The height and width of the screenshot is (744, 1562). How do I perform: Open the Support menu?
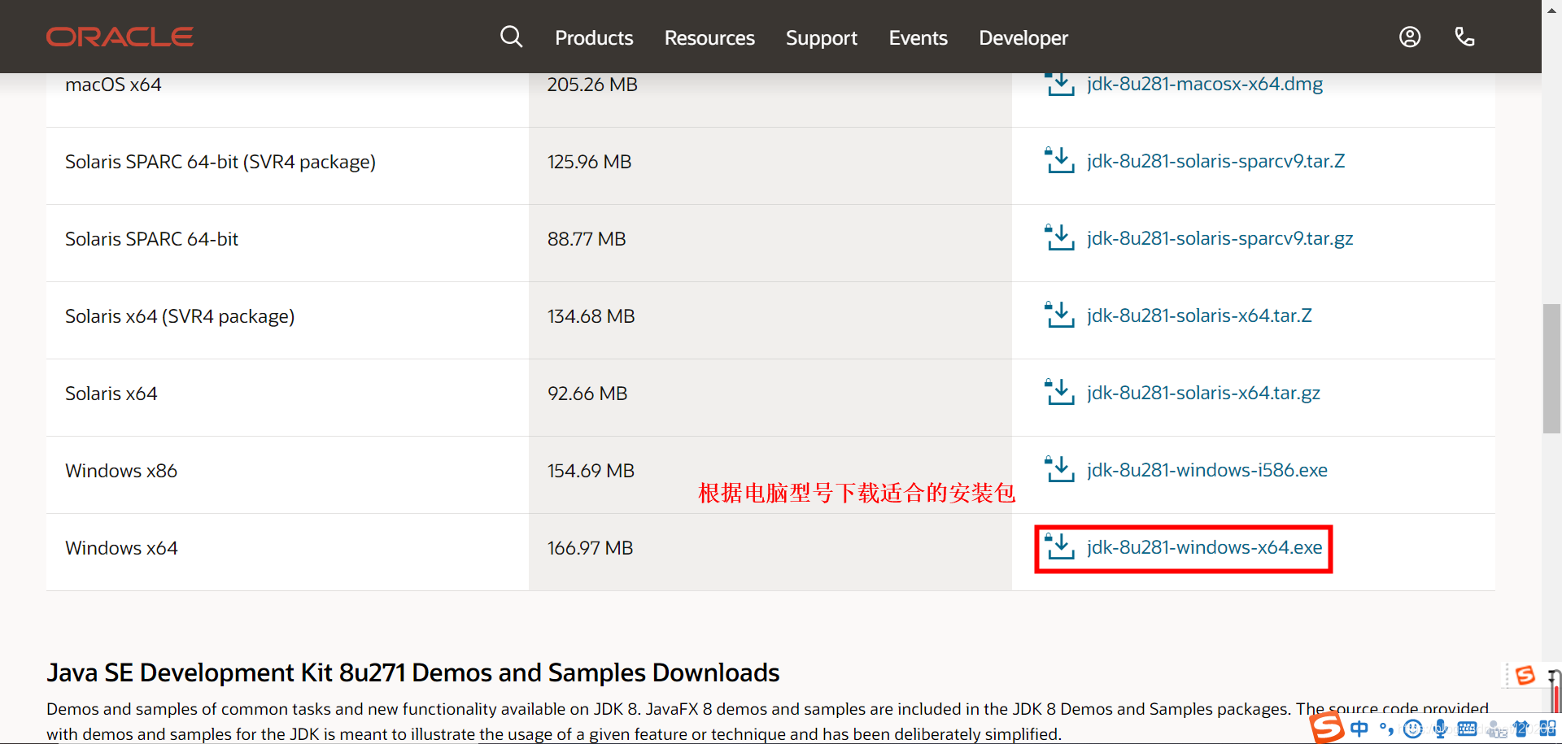click(822, 38)
